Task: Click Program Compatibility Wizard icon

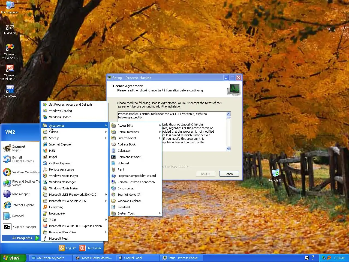Action: click(113, 176)
